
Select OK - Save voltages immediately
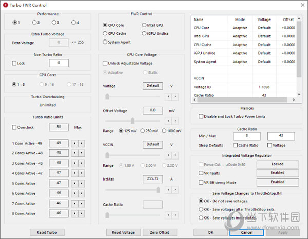click(227, 218)
